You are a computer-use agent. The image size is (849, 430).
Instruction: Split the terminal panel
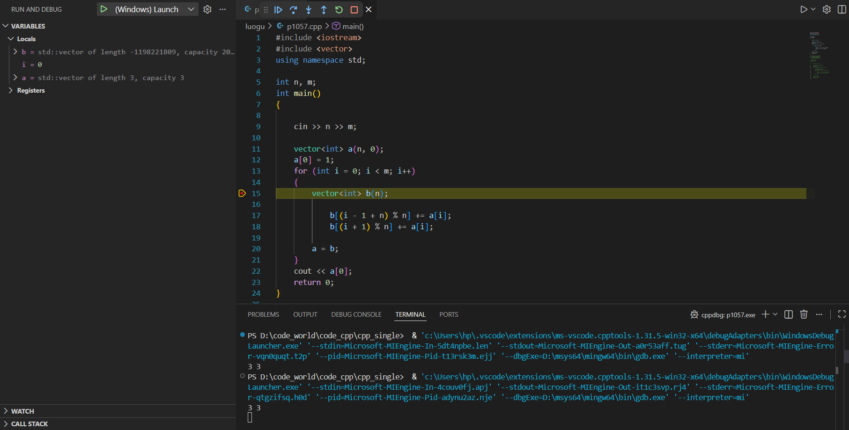(789, 314)
